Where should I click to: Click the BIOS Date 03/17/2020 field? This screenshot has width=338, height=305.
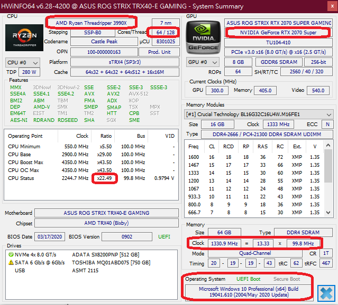[50, 237]
